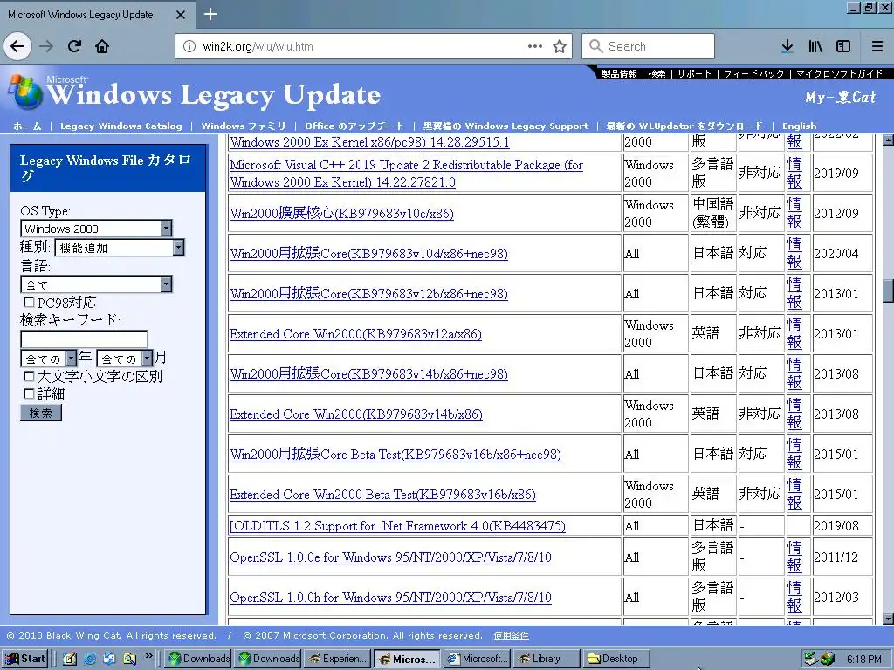Click the 検索 search button in sidebar

coord(41,413)
